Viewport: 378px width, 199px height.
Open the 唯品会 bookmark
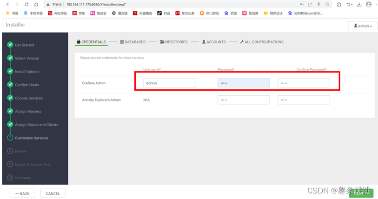(99, 13)
